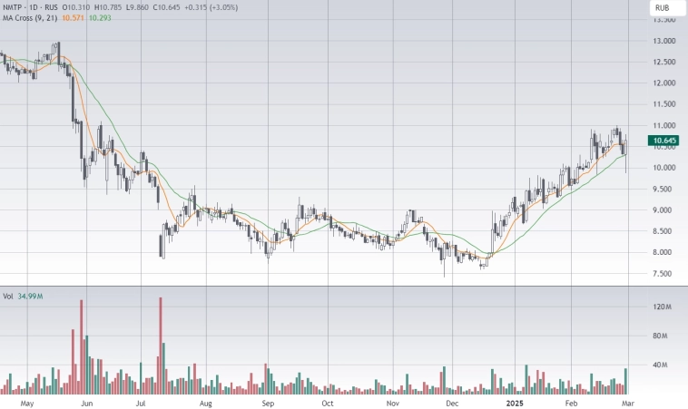Click the Vol indicator label
The width and height of the screenshot is (688, 409).
[x=8, y=297]
